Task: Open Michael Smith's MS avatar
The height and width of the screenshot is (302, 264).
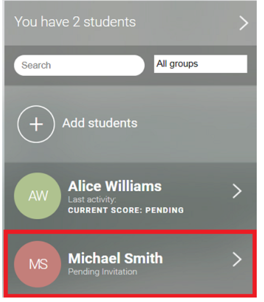Action: 37,264
